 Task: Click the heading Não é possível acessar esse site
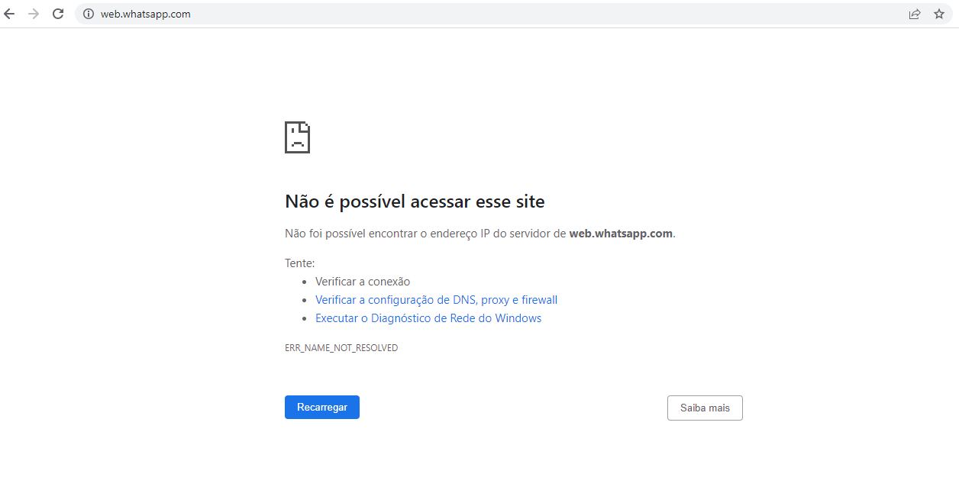415,202
